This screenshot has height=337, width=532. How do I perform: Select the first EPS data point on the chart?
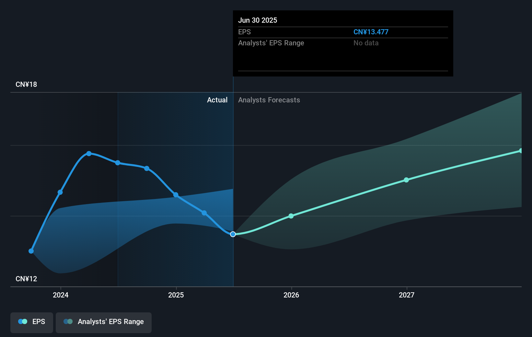31,251
